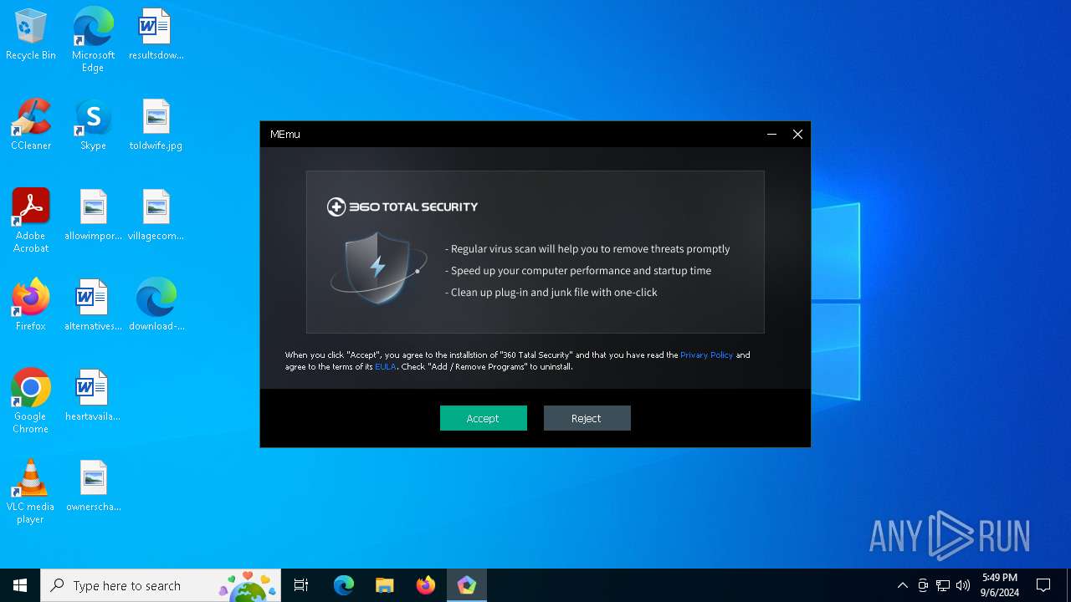Viewport: 1071px width, 602px height.
Task: Show hidden system tray icons
Action: 902,585
